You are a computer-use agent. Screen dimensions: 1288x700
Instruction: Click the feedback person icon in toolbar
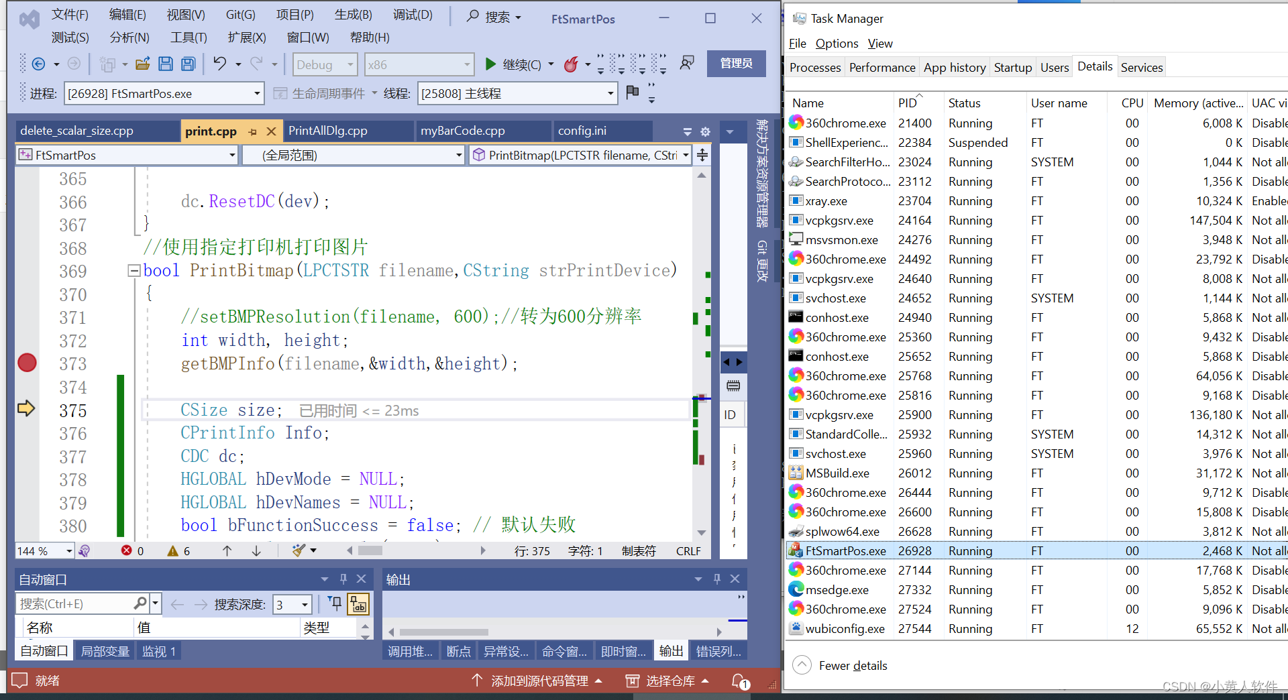click(686, 63)
